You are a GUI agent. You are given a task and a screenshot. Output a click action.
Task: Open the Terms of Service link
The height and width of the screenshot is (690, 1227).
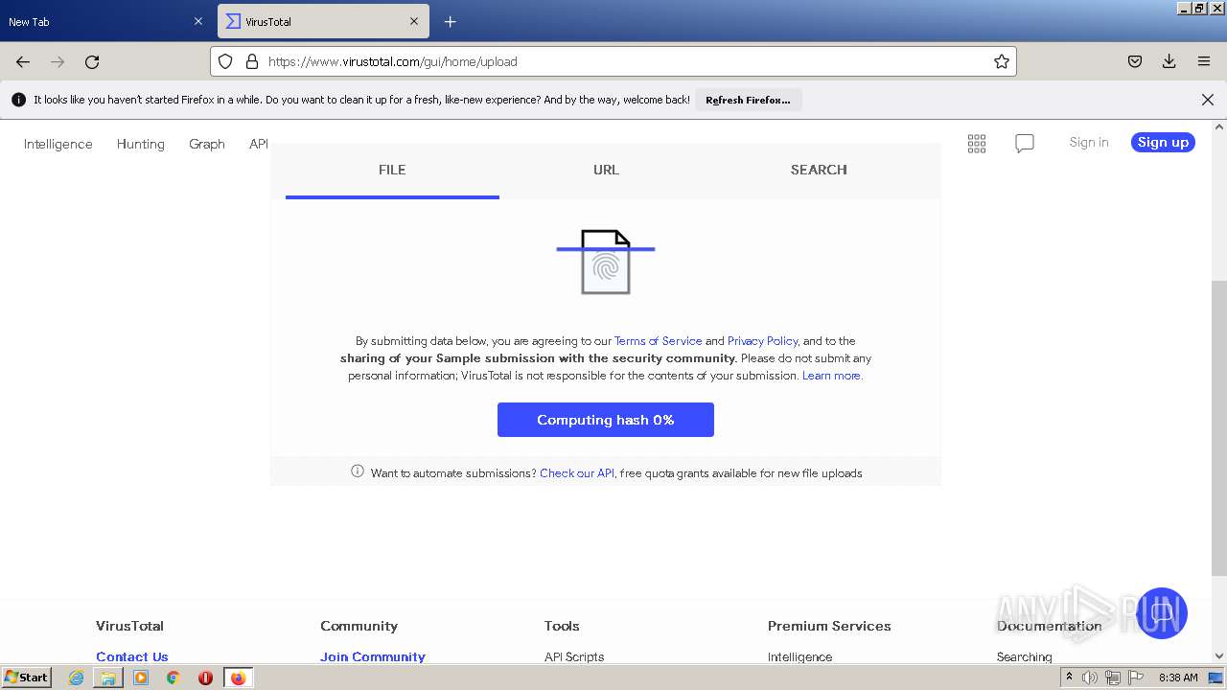click(659, 340)
